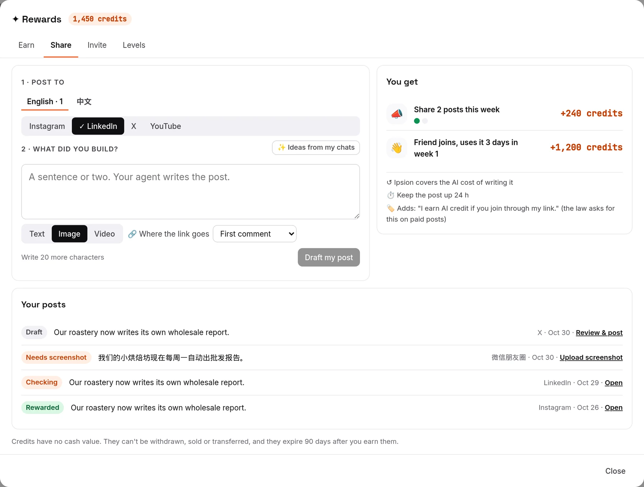Click 'Ideas from my chats' button
Image resolution: width=644 pixels, height=487 pixels.
coord(316,148)
